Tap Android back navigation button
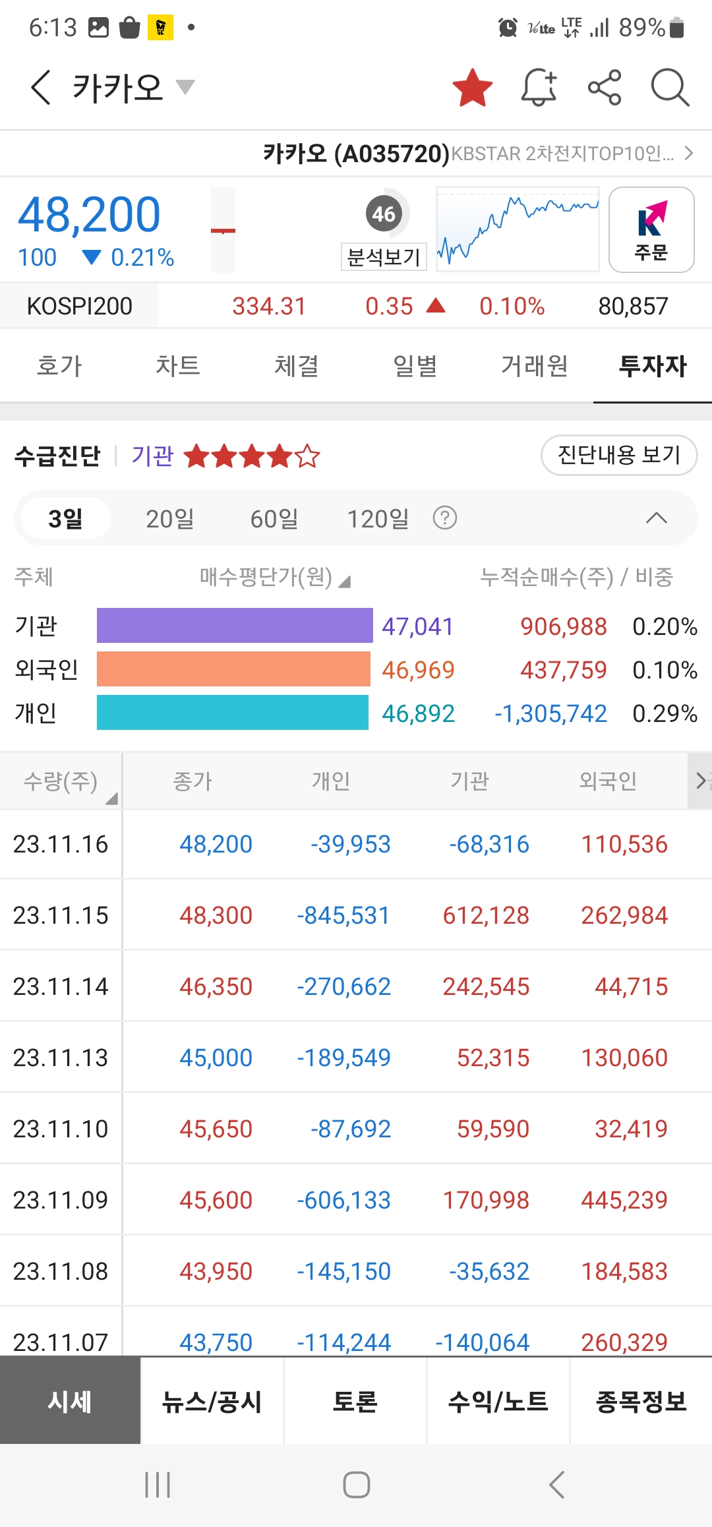Viewport: 712px width, 1527px height. click(556, 1485)
